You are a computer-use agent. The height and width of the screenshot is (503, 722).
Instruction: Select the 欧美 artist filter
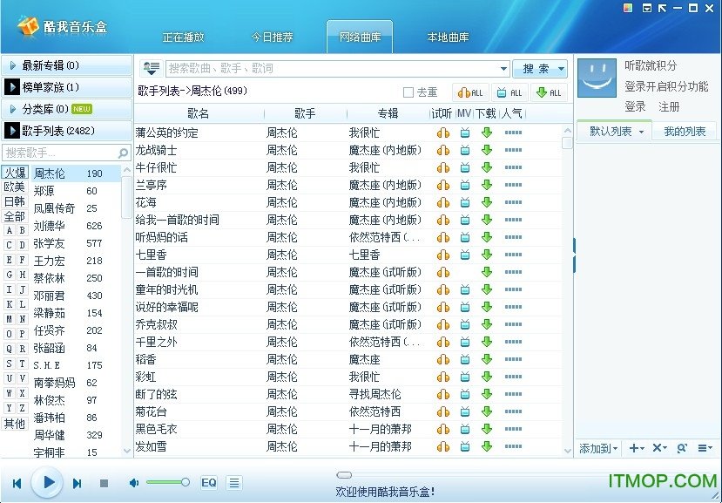(15, 187)
